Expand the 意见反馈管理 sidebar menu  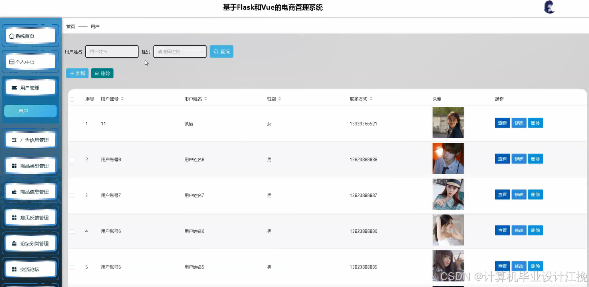click(x=30, y=217)
